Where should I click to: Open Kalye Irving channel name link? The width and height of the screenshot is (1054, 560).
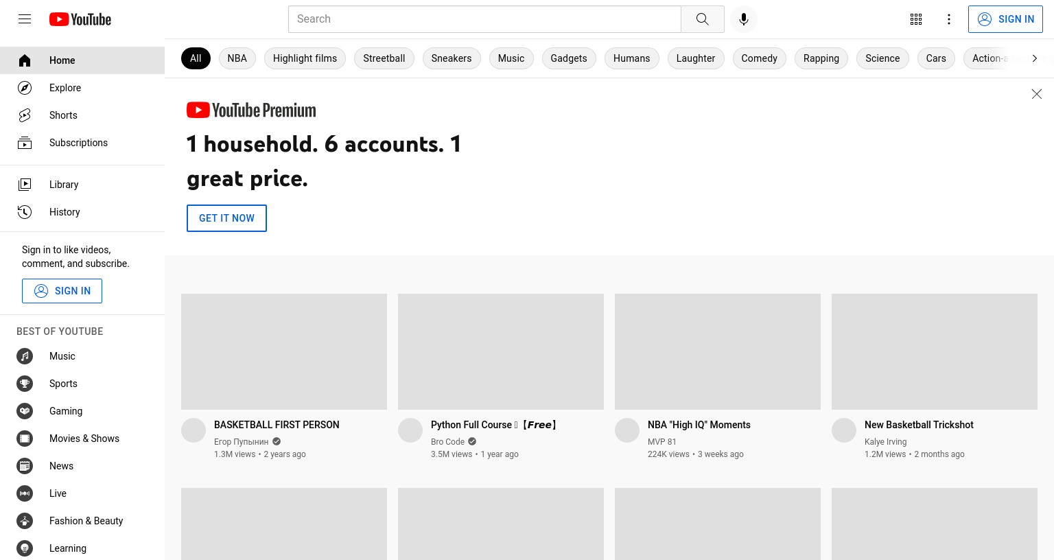coord(885,442)
